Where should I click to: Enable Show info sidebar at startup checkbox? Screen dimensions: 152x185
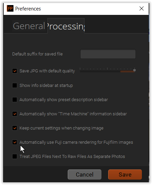click(15, 85)
